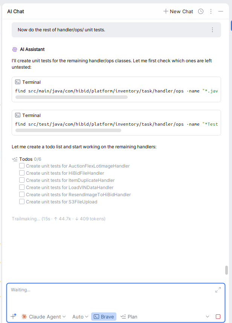Check AuctionFlexLotImageHandler todo checkbox
This screenshot has width=232, height=323.
point(22,166)
